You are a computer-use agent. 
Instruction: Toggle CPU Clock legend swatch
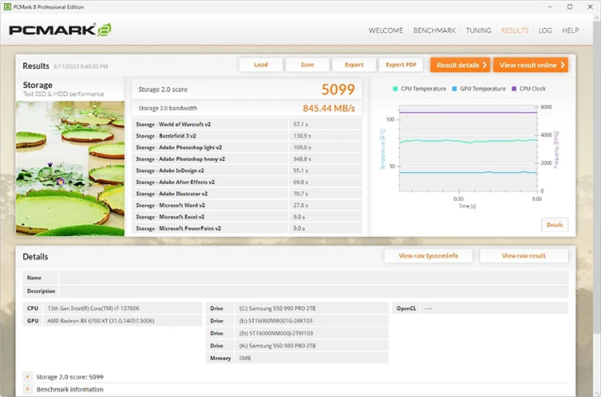point(514,89)
